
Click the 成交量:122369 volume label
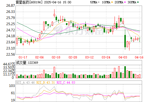27,63
